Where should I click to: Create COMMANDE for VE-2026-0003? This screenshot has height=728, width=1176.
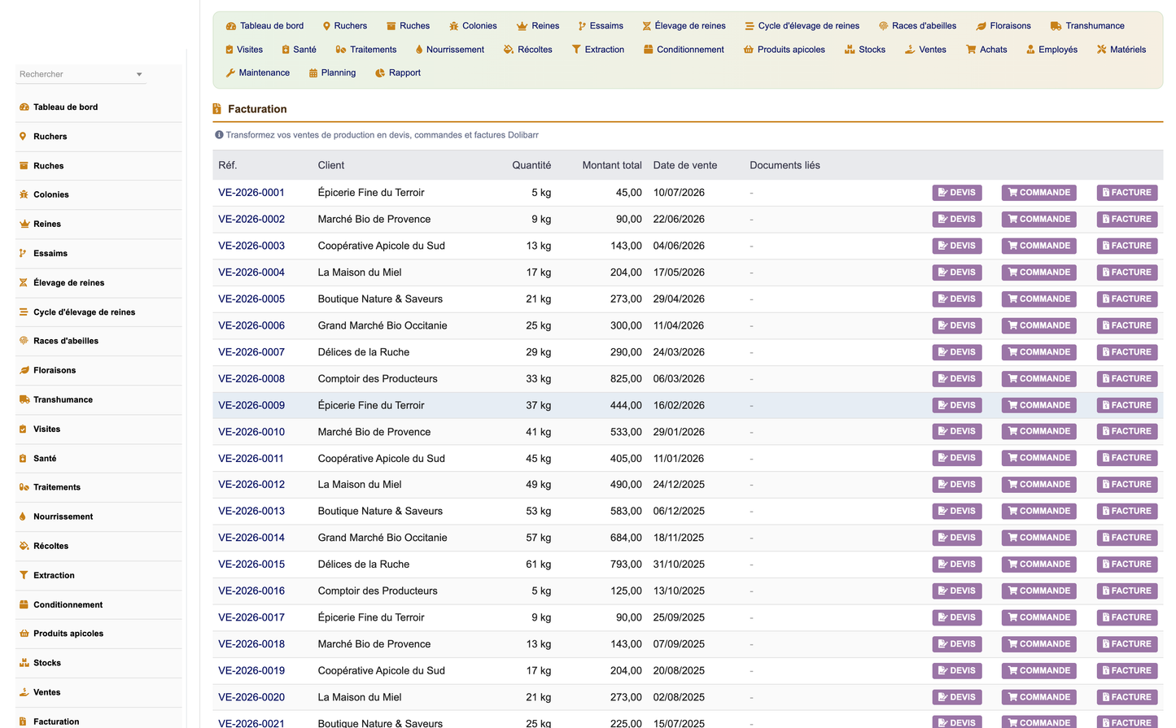pos(1038,246)
